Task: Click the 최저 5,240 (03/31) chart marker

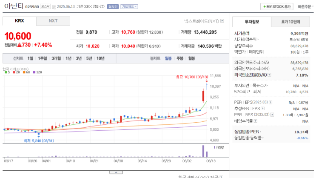Action: pos(39,141)
